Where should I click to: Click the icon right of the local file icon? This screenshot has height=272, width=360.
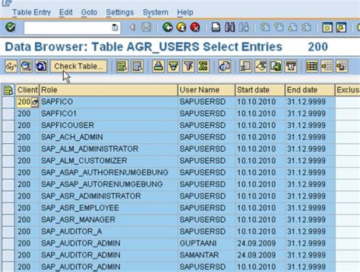pyautogui.click(x=291, y=66)
